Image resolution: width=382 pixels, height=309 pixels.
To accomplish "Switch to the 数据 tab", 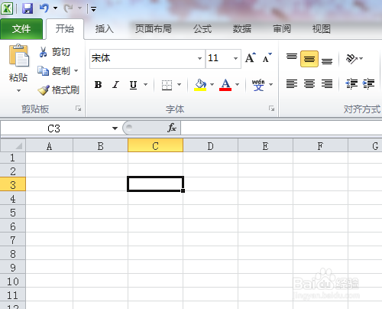I will [x=242, y=29].
